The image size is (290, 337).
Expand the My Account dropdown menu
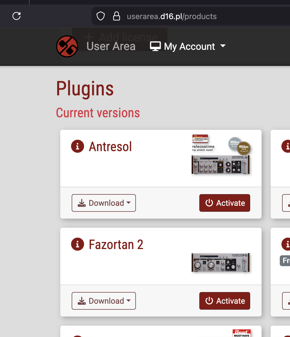[188, 46]
